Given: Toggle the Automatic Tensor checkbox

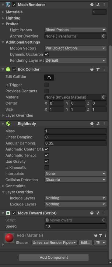Looking at the screenshot, I should tap(47, 155).
